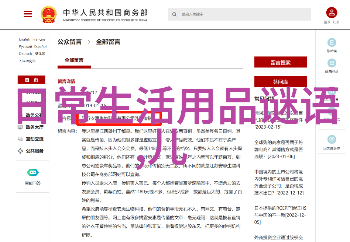Click the 互动交流 chat bubbles icon
The width and height of the screenshot is (350, 242).
tap(20, 139)
